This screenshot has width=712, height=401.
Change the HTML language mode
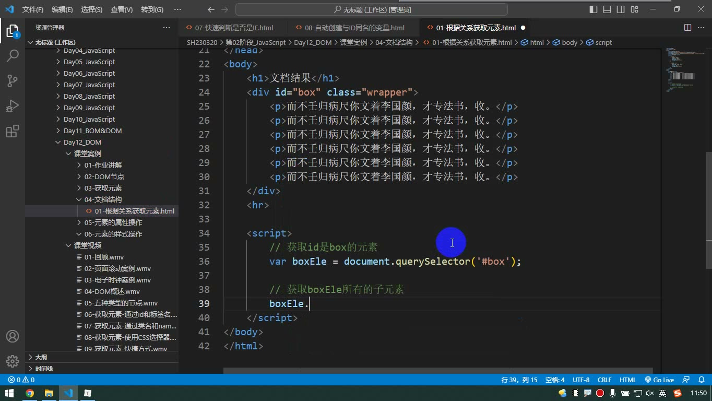pos(628,380)
